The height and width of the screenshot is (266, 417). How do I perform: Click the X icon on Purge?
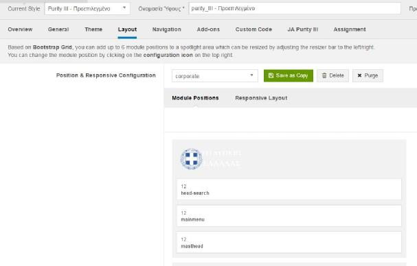click(x=359, y=75)
